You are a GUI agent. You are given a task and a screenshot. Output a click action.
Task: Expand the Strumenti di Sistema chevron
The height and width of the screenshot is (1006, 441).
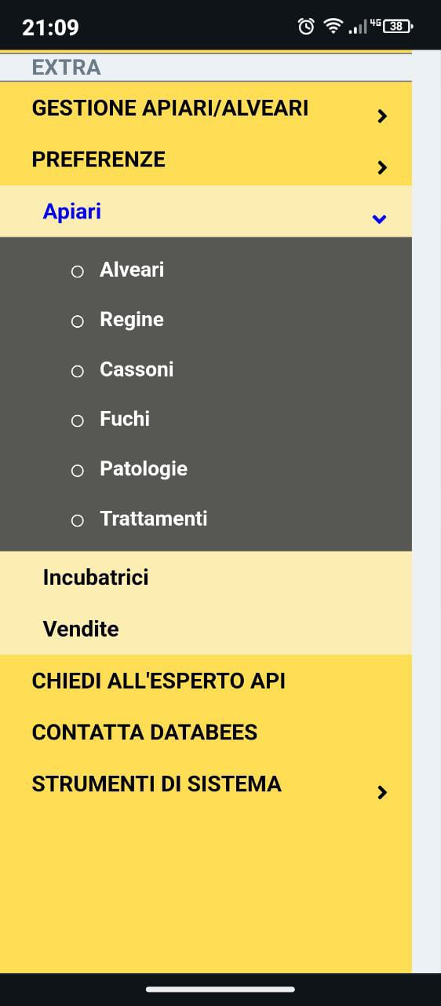click(382, 792)
